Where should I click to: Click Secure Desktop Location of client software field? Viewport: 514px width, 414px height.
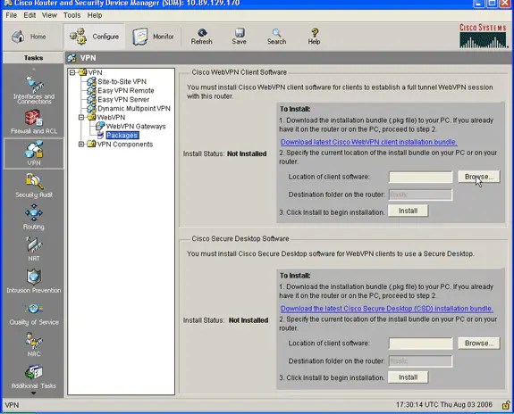[x=420, y=344]
